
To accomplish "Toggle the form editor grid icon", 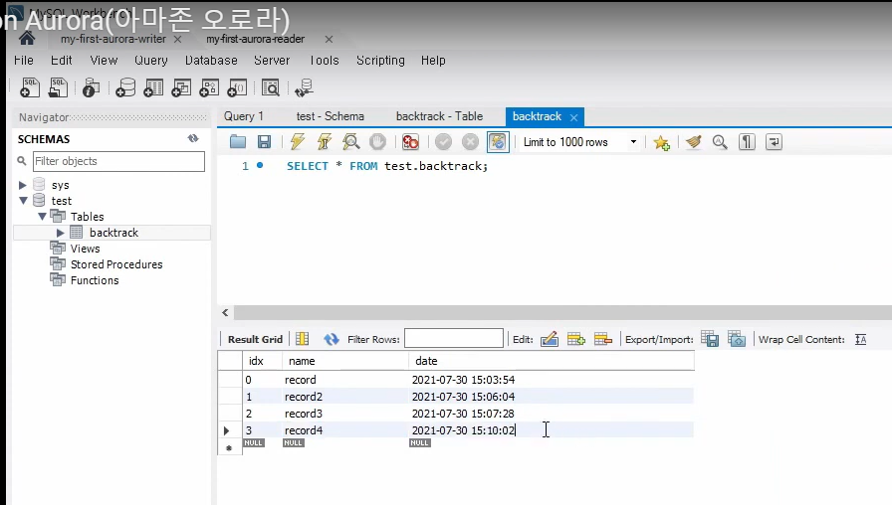I will [x=302, y=339].
